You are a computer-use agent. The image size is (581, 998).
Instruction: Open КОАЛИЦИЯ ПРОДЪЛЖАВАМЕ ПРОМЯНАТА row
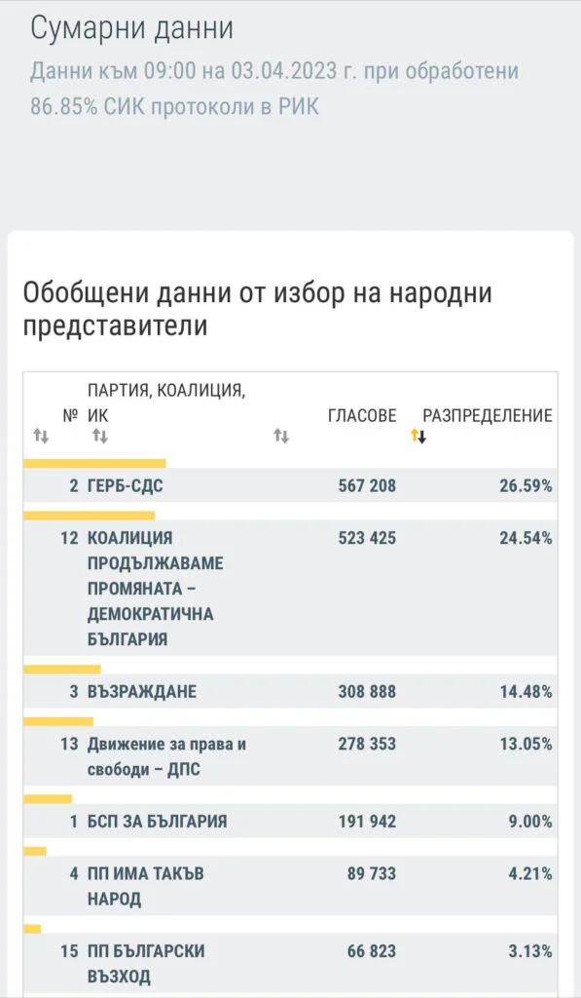coord(290,588)
